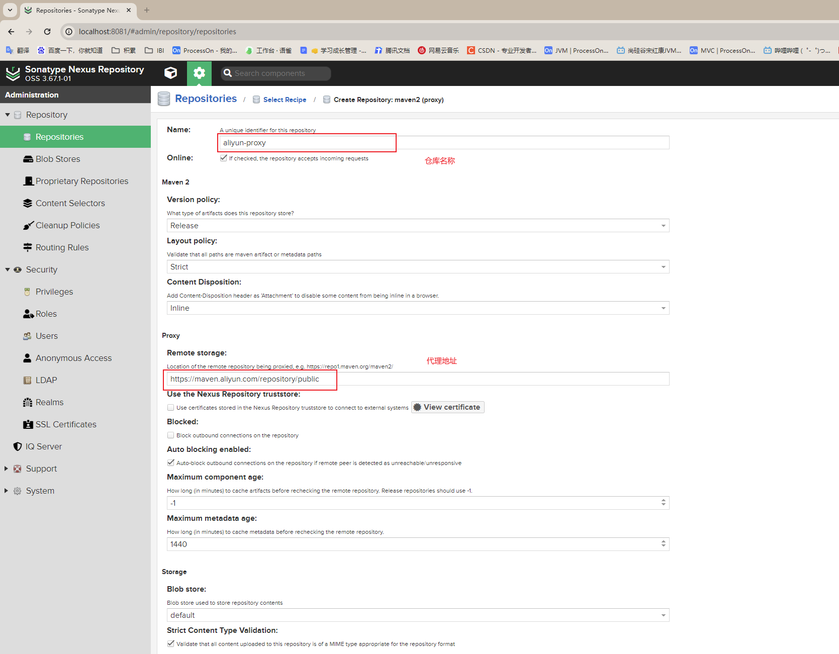Click the IQ Server shield icon
This screenshot has height=654, width=839.
point(18,446)
